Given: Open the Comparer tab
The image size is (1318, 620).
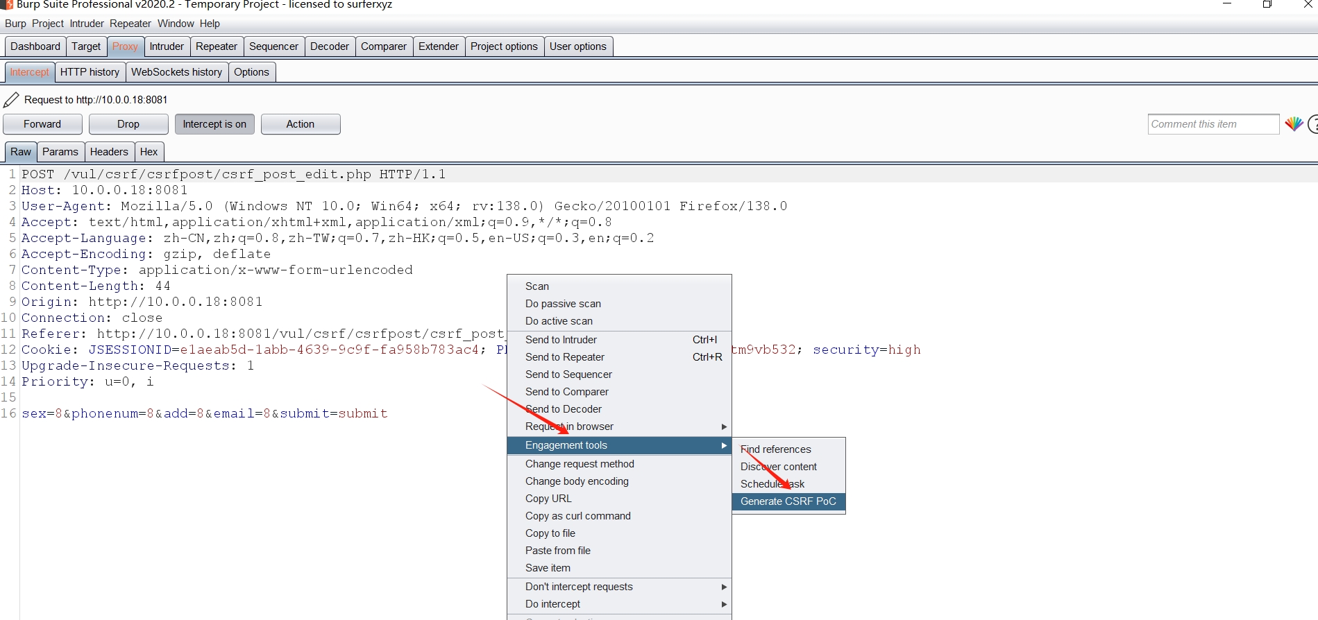Looking at the screenshot, I should [384, 46].
